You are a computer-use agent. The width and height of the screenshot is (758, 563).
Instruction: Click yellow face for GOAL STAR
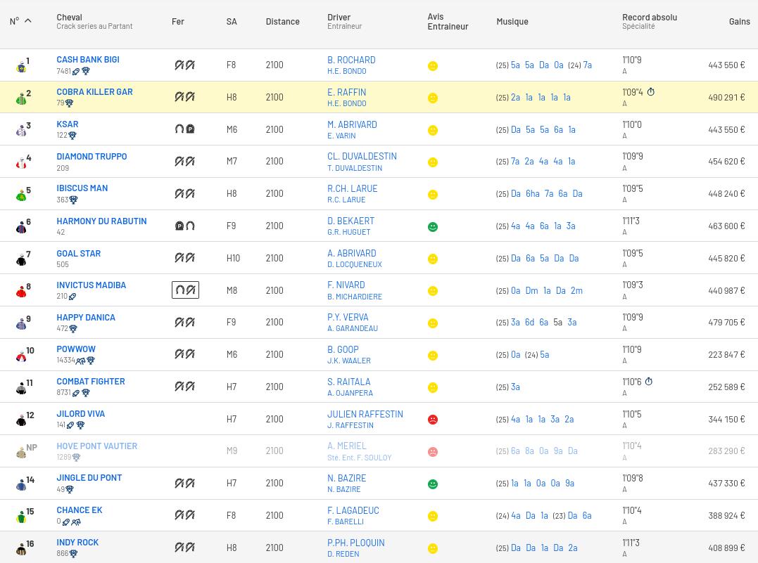[x=433, y=259]
